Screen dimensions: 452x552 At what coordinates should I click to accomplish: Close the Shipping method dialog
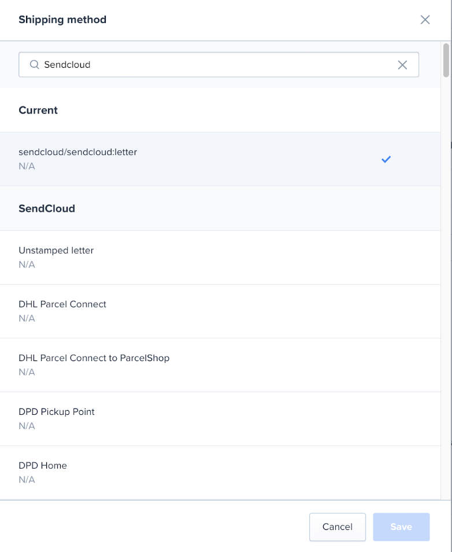pos(425,20)
